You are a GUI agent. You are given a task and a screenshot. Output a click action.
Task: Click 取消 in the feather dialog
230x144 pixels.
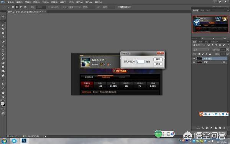(158, 64)
